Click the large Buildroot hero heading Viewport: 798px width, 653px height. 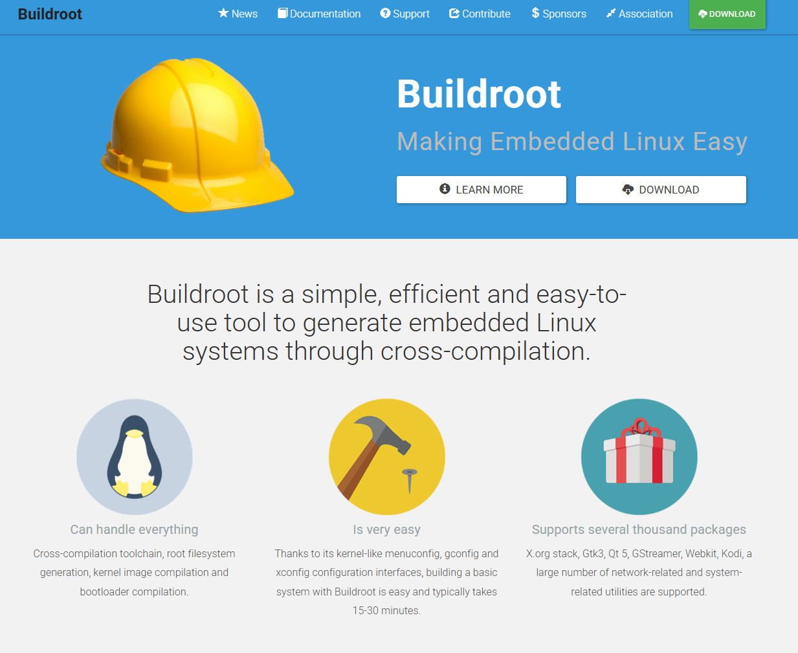(479, 94)
